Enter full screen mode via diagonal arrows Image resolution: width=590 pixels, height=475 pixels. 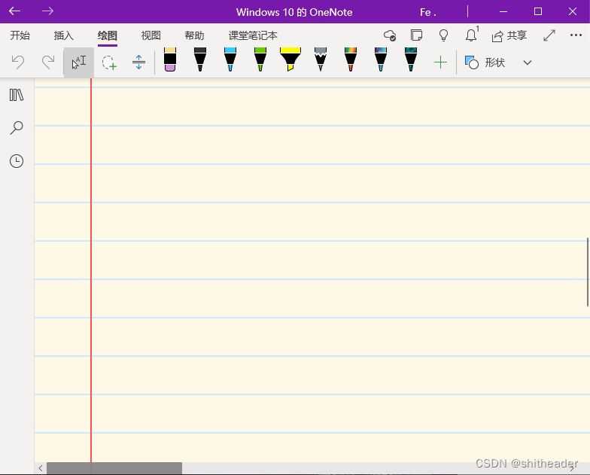[549, 35]
